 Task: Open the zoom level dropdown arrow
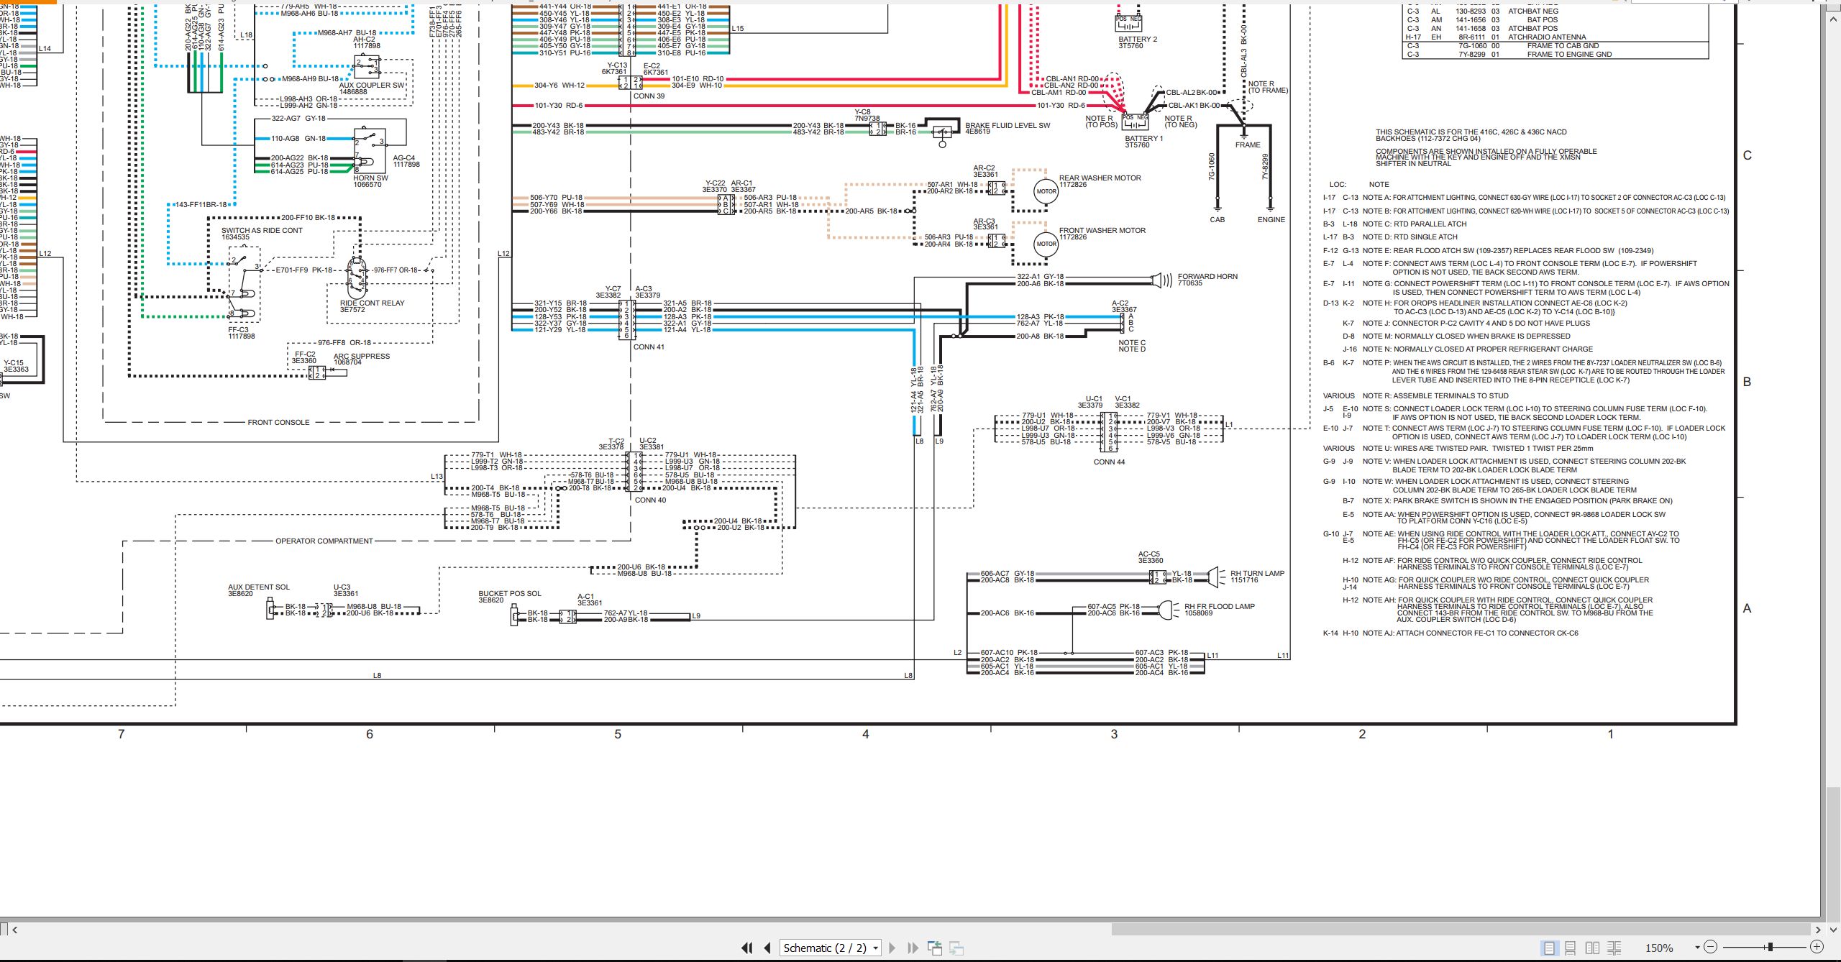1697,948
